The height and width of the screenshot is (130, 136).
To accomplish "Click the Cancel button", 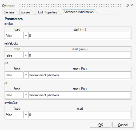I will click(x=123, y=125).
